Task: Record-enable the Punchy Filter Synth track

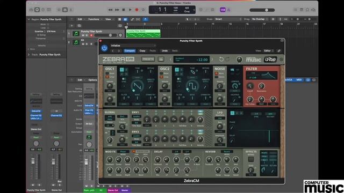Action: click(91, 35)
